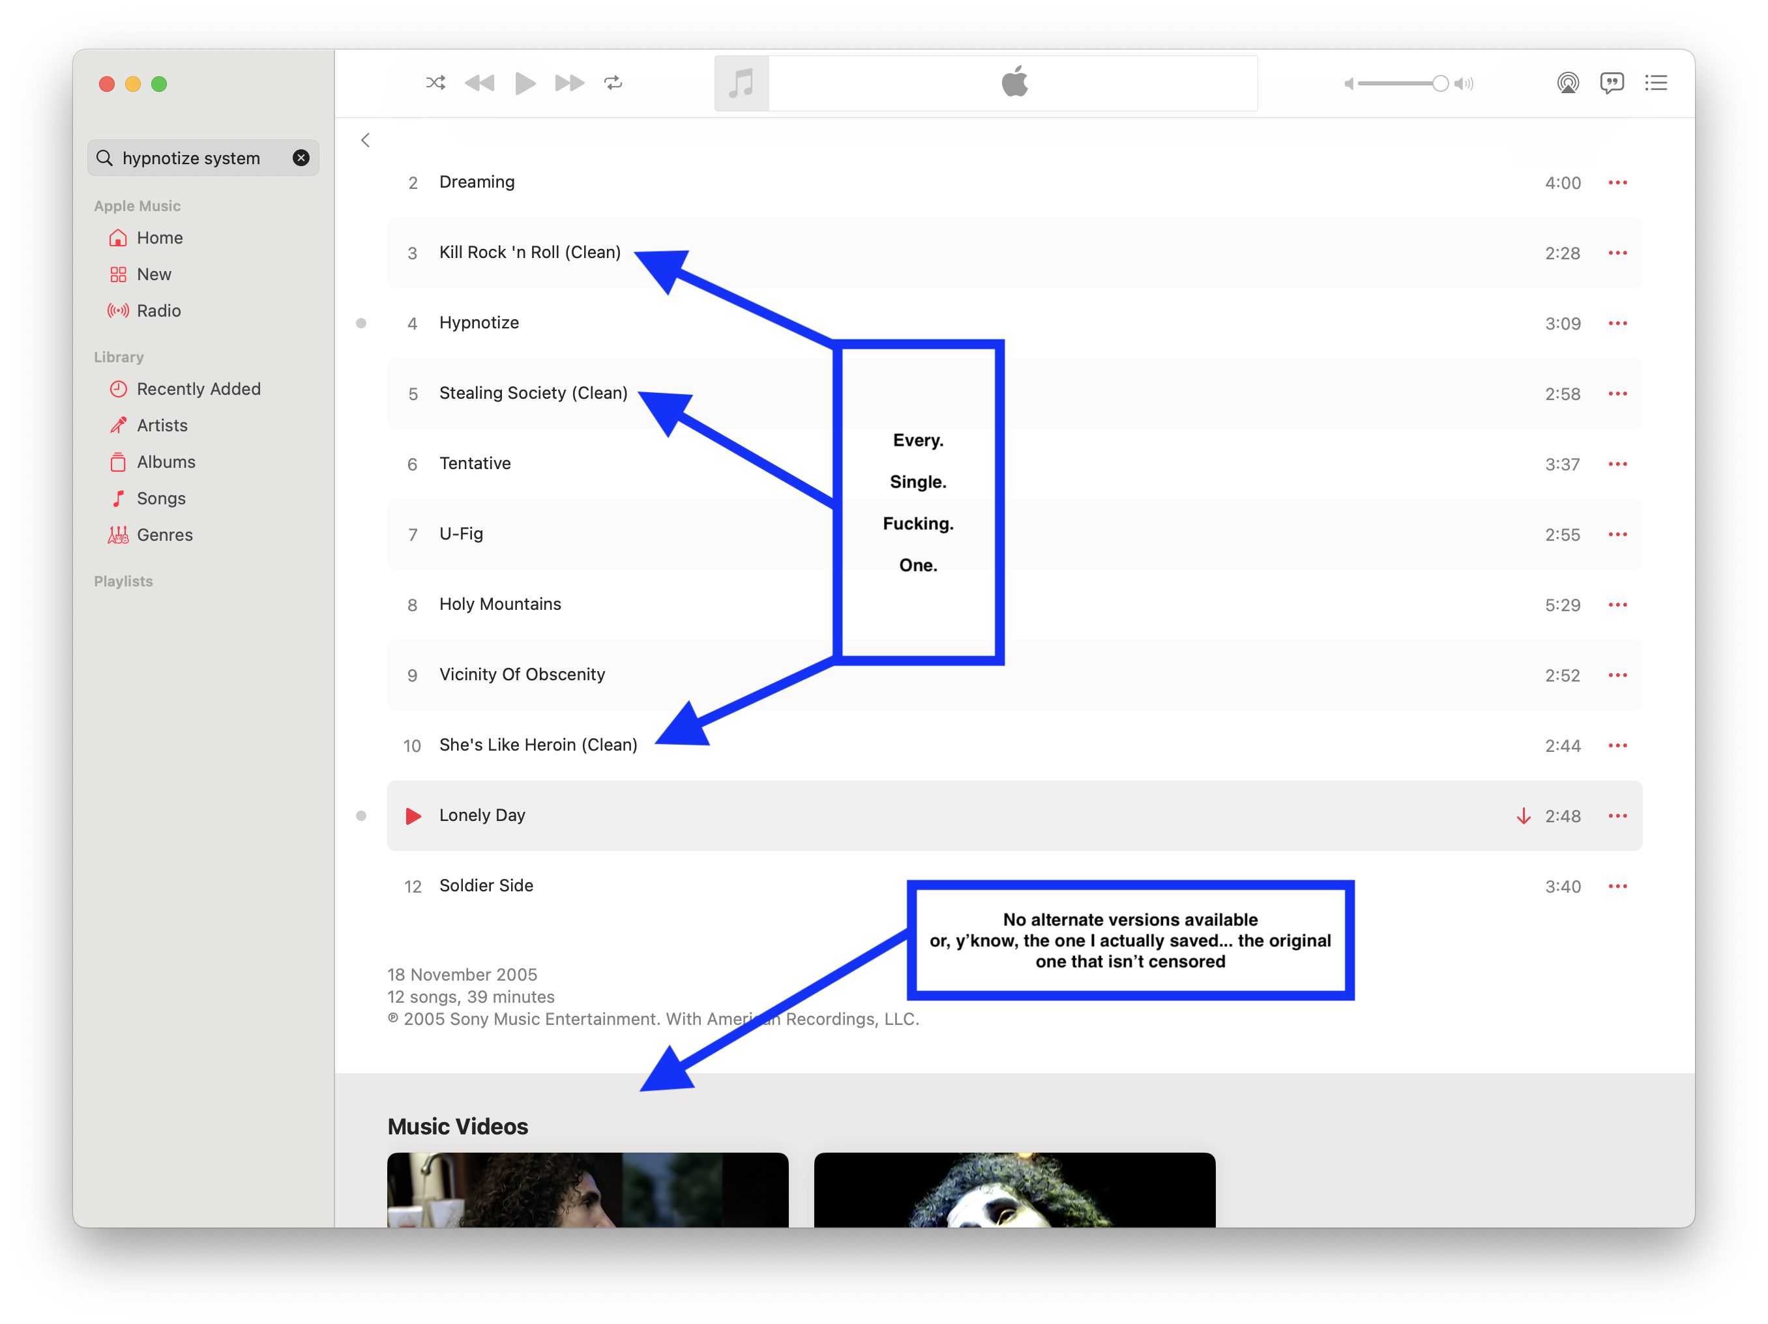Click the Radio broadcast icon
This screenshot has width=1768, height=1324.
(x=118, y=311)
